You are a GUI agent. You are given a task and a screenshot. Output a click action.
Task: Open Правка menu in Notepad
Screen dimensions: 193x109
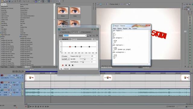(x=119, y=28)
